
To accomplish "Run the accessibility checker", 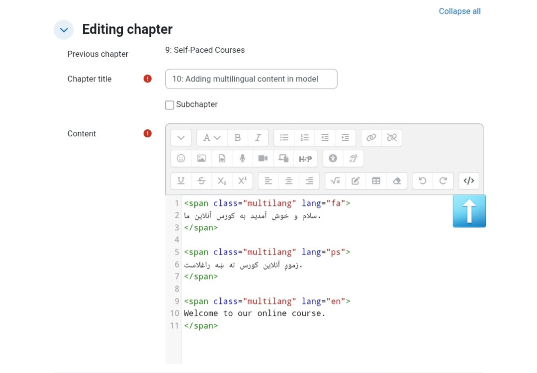I will click(x=333, y=158).
